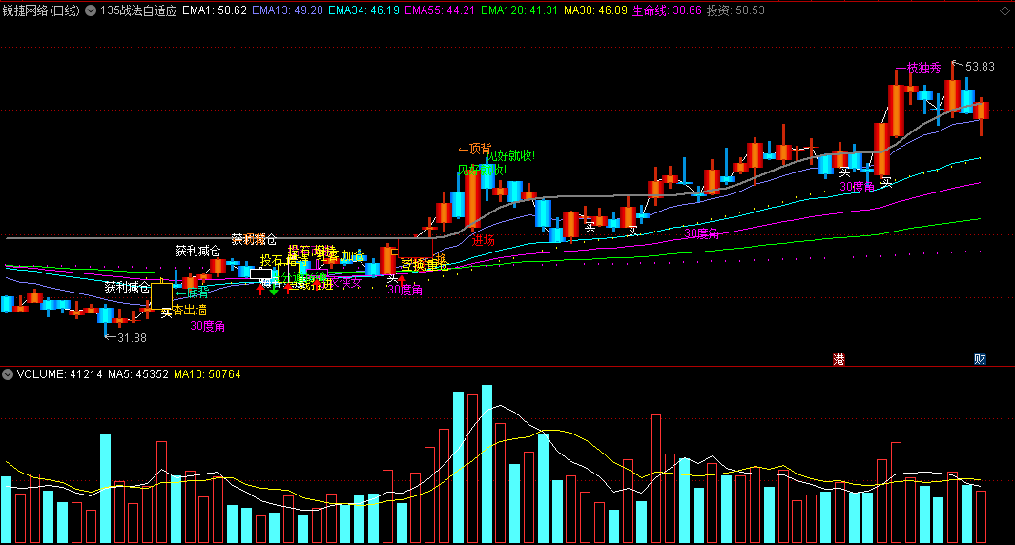Click the orange 顶背 annotation
1015x545 pixels.
click(474, 150)
